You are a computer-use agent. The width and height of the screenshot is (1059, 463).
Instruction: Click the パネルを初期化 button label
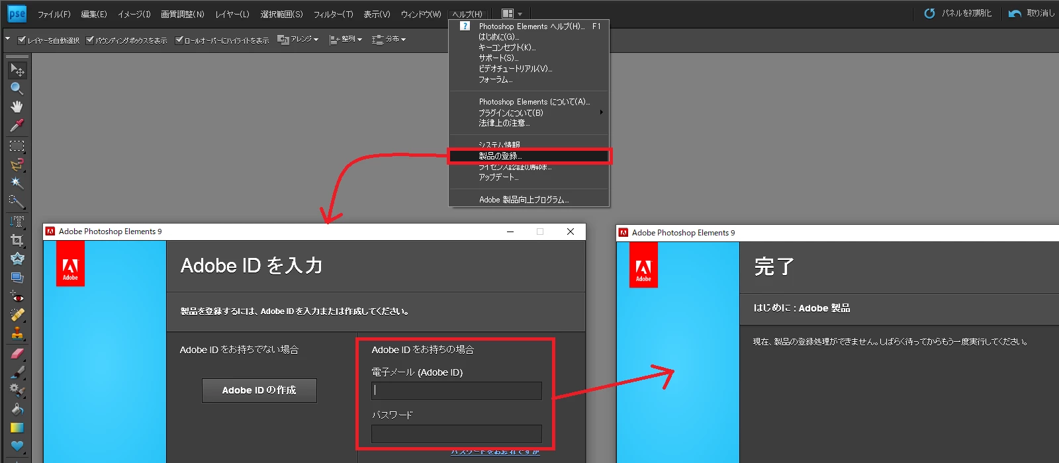pyautogui.click(x=967, y=13)
